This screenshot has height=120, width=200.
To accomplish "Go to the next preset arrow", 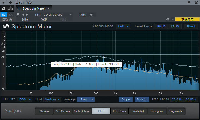I will 27,15.
